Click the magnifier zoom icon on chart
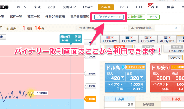This screenshot has height=109, width=184. coord(2,37)
